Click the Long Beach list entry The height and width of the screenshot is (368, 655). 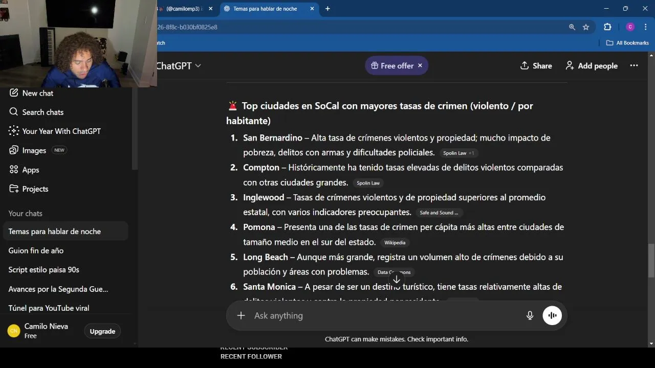(x=398, y=264)
